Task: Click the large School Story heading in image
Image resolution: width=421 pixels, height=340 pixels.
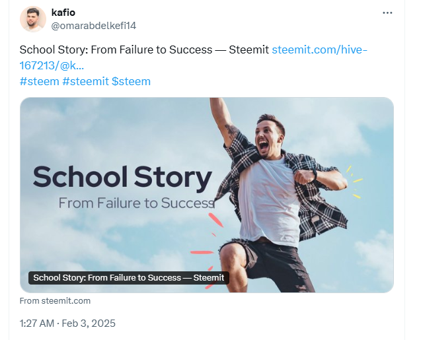Action: pyautogui.click(x=122, y=178)
